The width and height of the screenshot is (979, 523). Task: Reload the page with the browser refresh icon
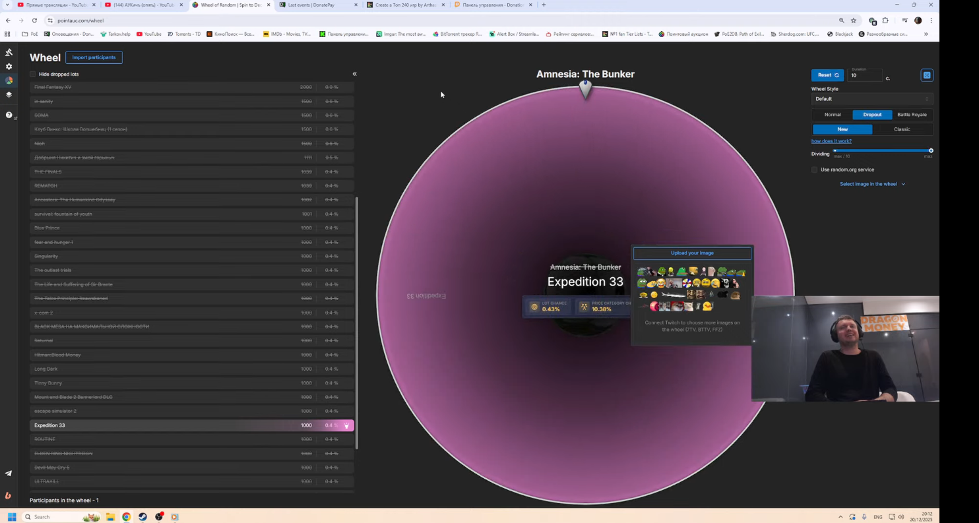34,20
